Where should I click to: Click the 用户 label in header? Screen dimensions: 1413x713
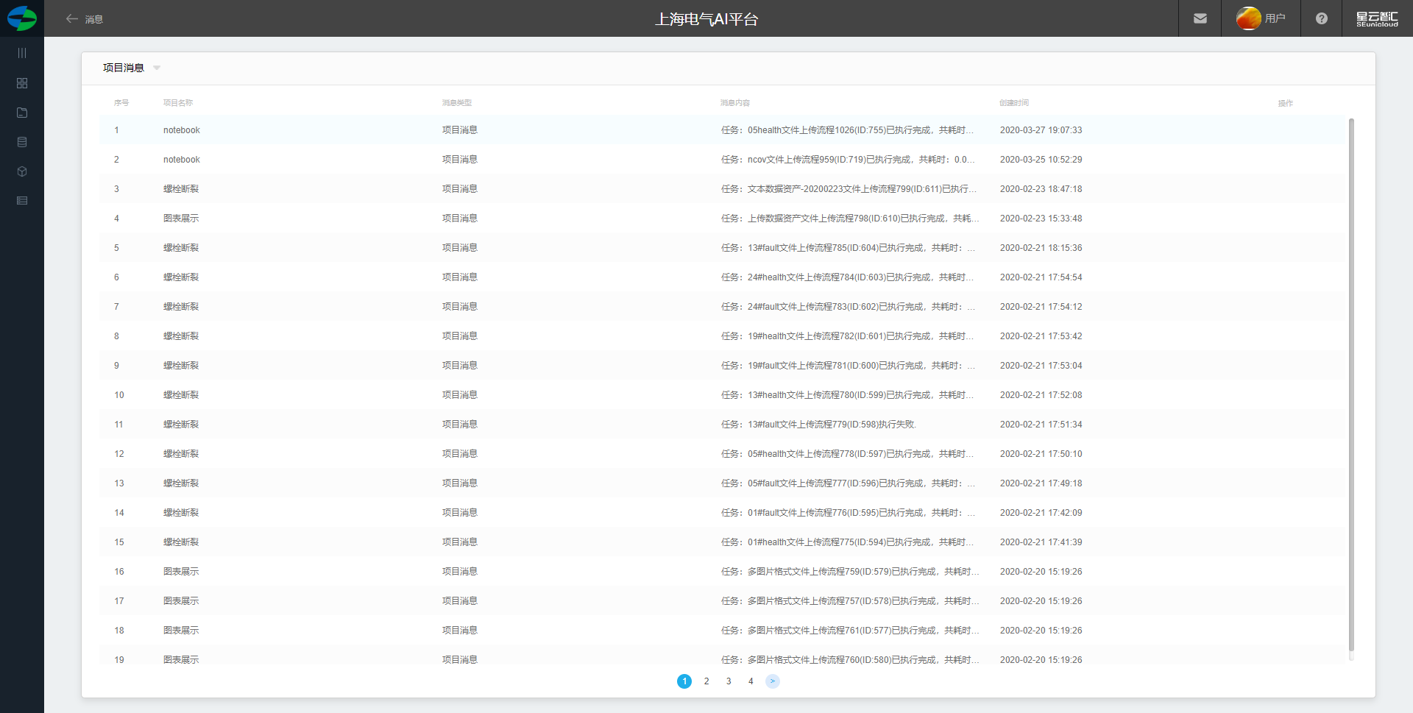click(x=1275, y=18)
